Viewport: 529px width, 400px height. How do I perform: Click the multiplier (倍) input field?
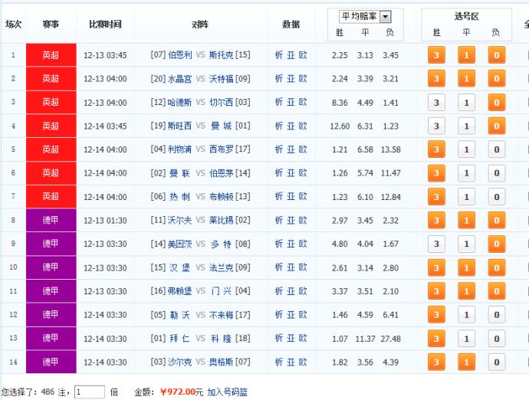90,392
